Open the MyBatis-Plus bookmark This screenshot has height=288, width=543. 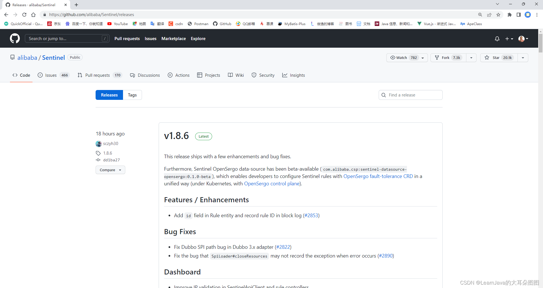(292, 24)
